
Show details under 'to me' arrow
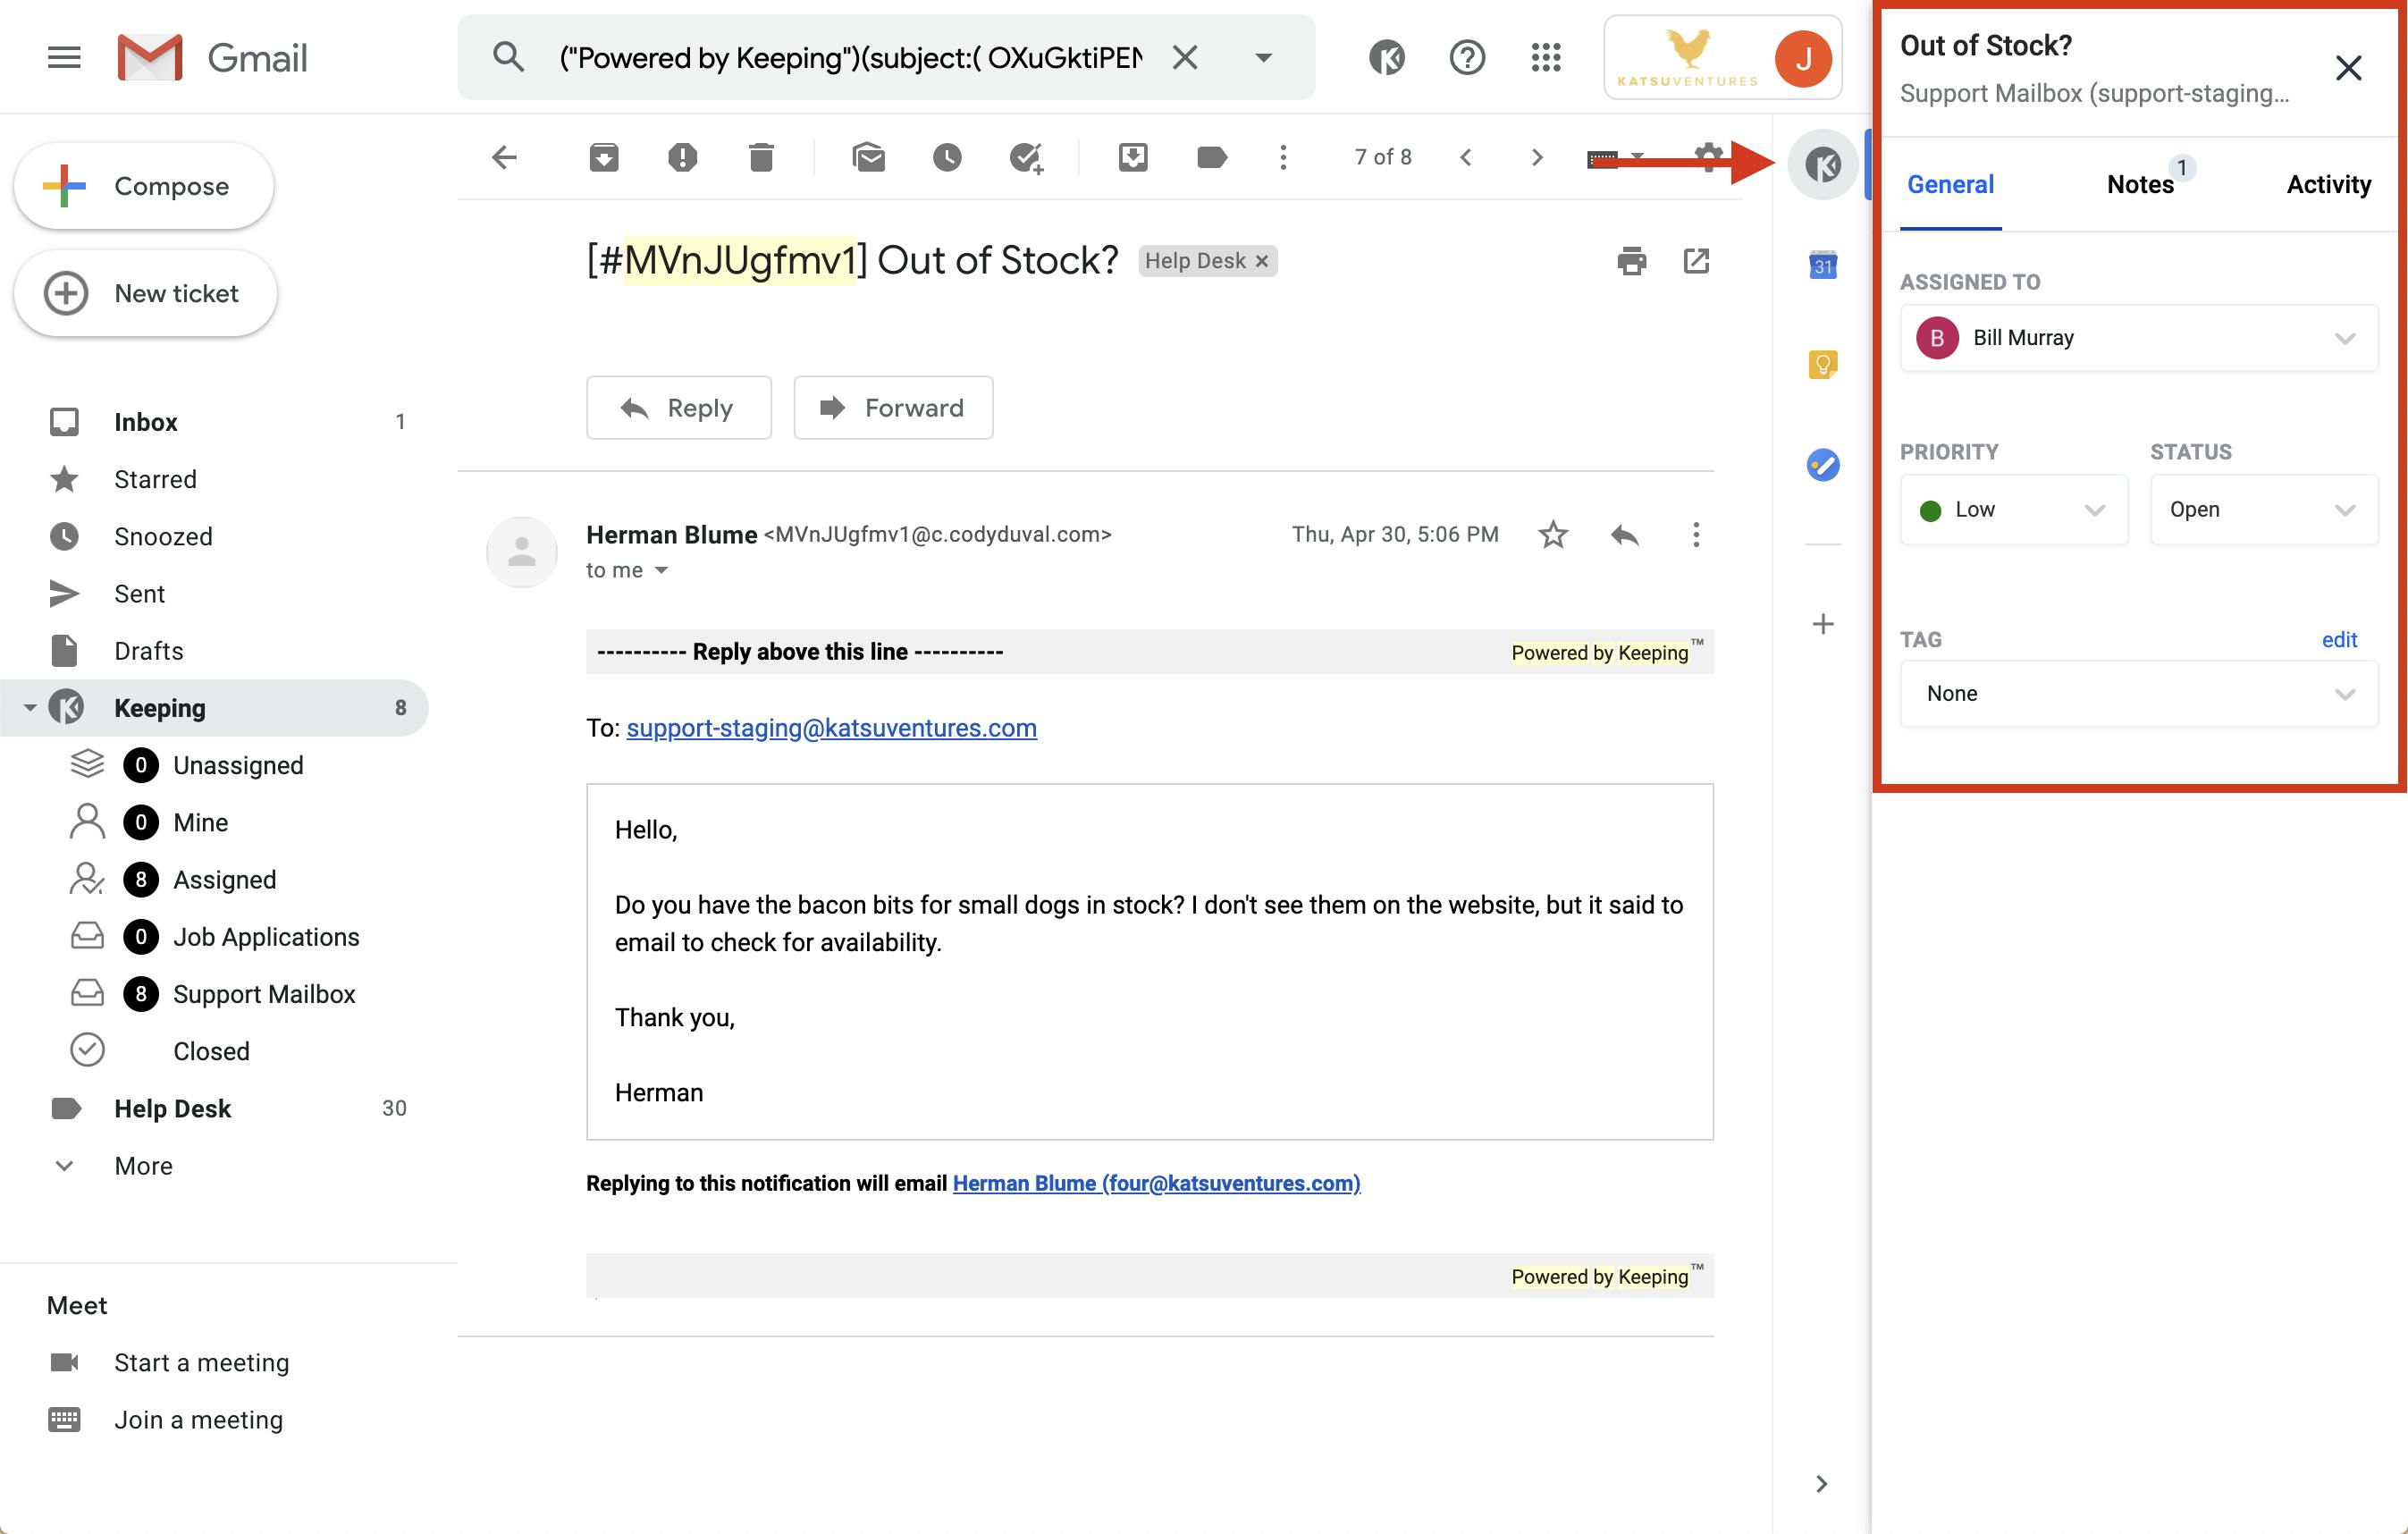661,570
